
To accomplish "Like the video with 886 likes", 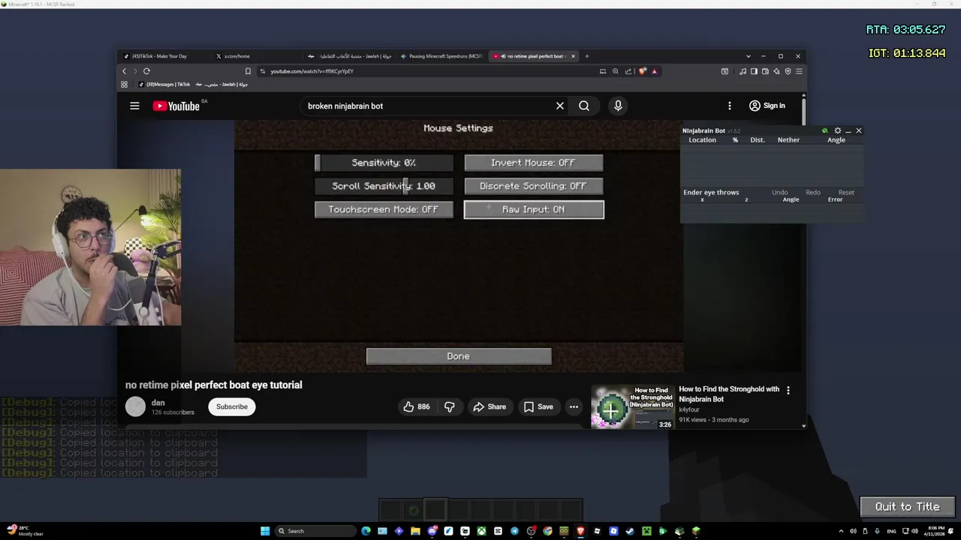I will 416,406.
